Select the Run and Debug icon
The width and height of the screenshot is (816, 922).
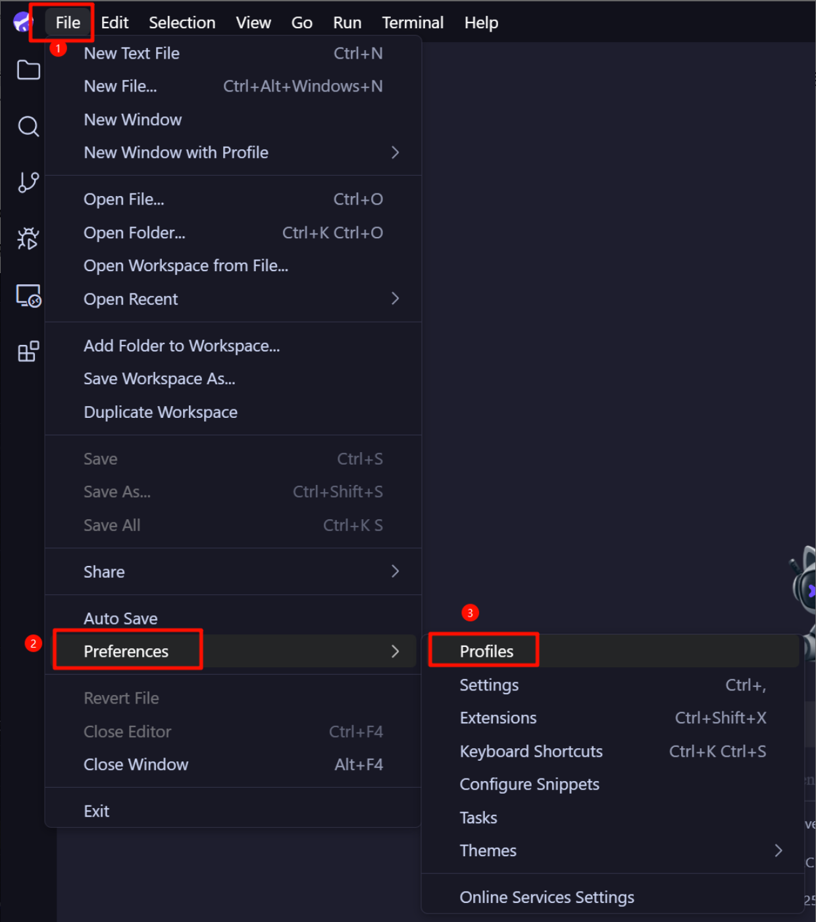pos(28,238)
